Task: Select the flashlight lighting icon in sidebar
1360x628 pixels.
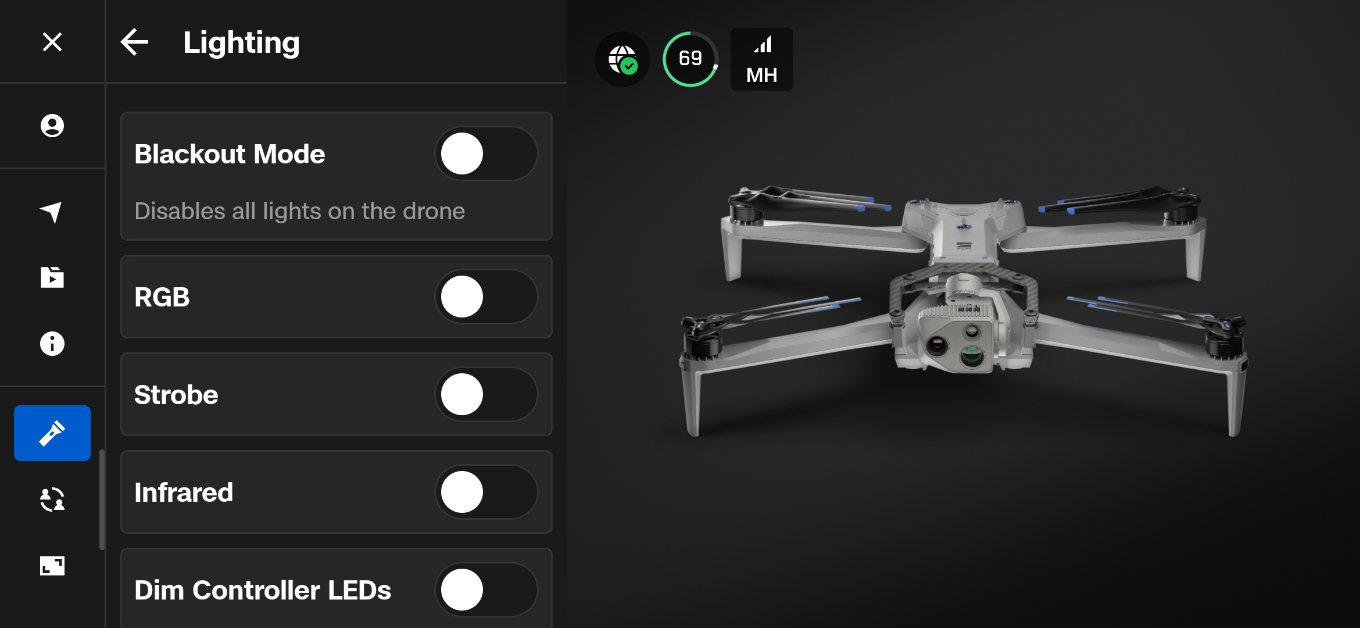Action: 52,433
